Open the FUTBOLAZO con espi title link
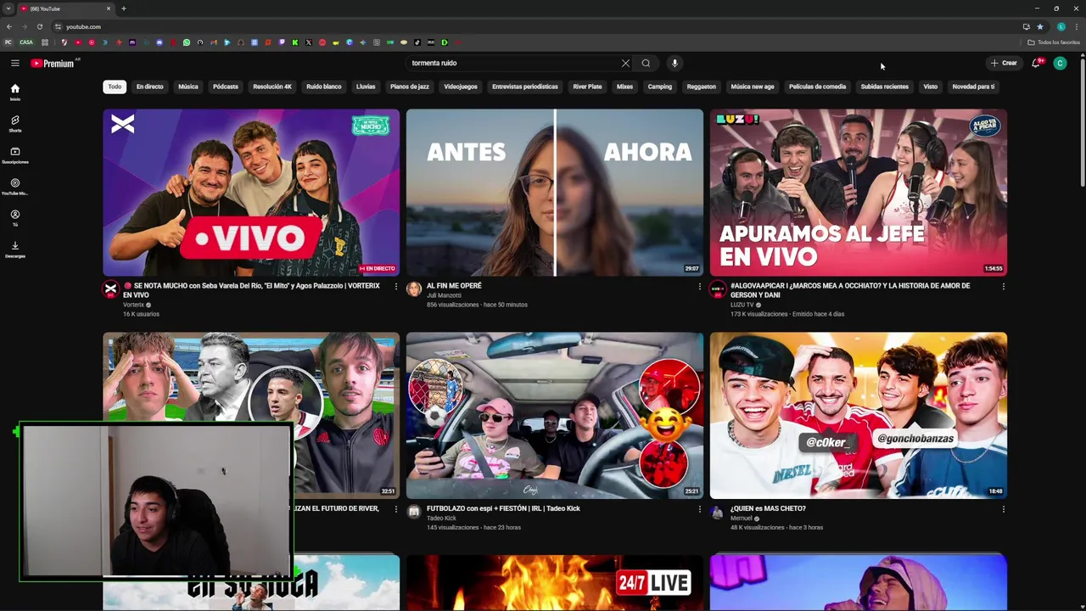The height and width of the screenshot is (611, 1086). click(x=503, y=508)
